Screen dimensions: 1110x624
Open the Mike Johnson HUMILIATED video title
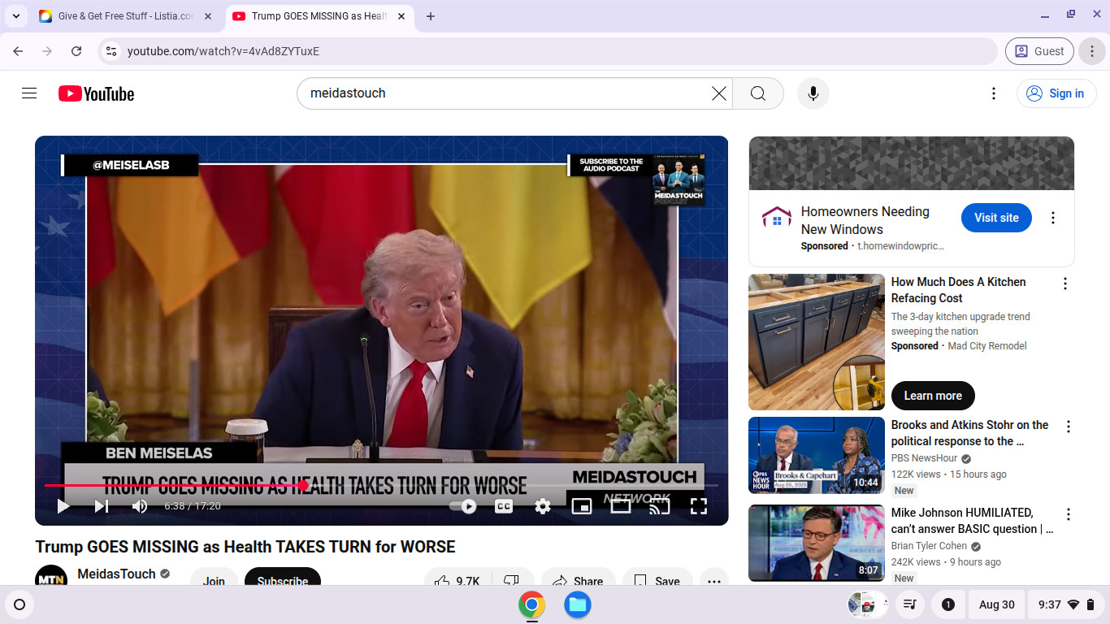tap(972, 521)
